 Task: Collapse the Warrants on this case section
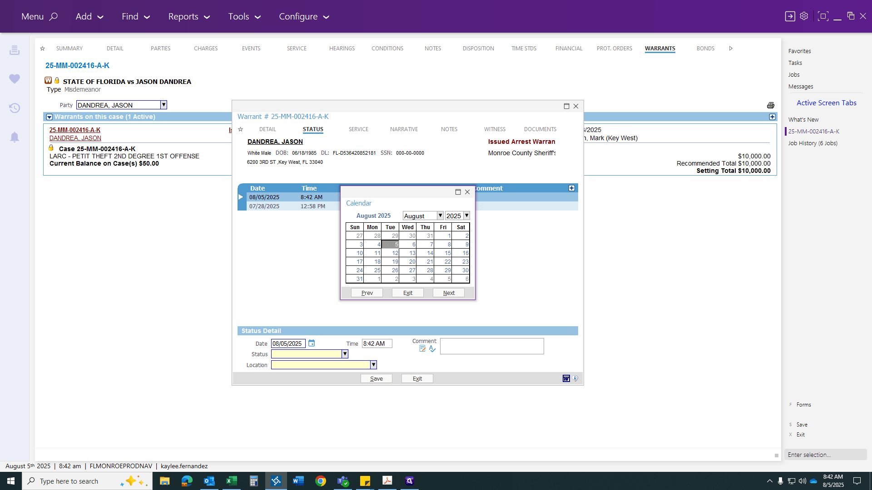click(50, 117)
